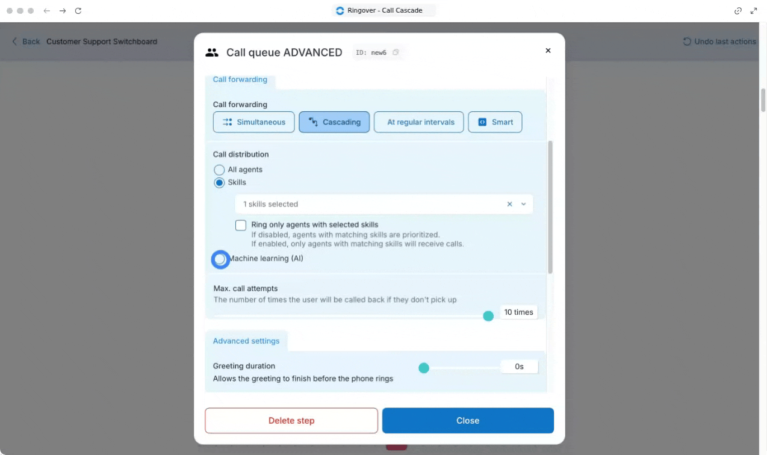
Task: Open the Advanced settings tab
Action: pyautogui.click(x=246, y=341)
